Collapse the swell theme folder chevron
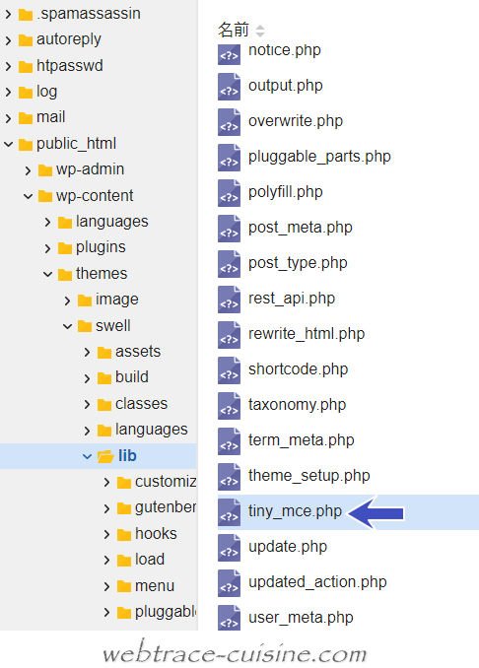The height and width of the screenshot is (668, 479). (67, 326)
